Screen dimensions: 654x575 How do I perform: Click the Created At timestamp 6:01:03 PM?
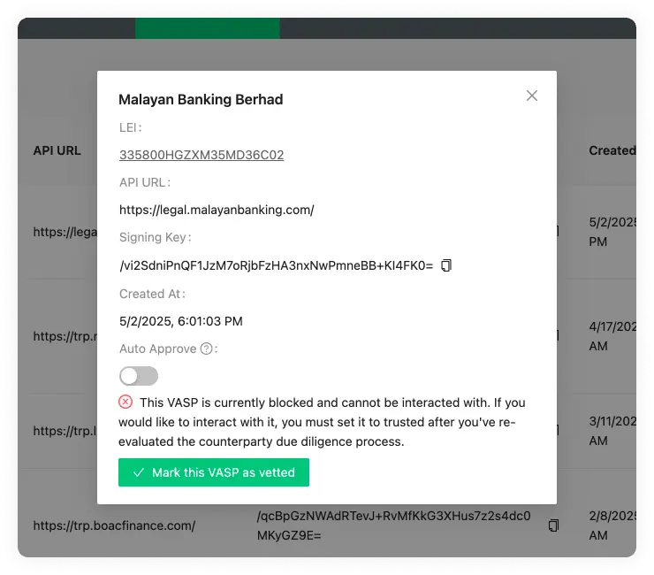181,321
